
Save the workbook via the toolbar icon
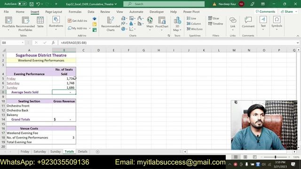pyautogui.click(x=32, y=4)
